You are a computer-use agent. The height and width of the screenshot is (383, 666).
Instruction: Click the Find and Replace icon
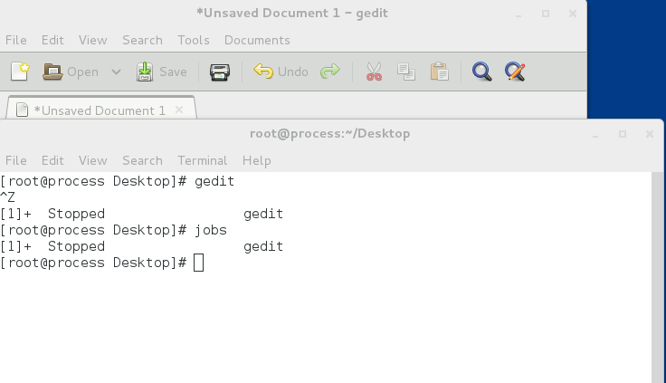coord(515,72)
